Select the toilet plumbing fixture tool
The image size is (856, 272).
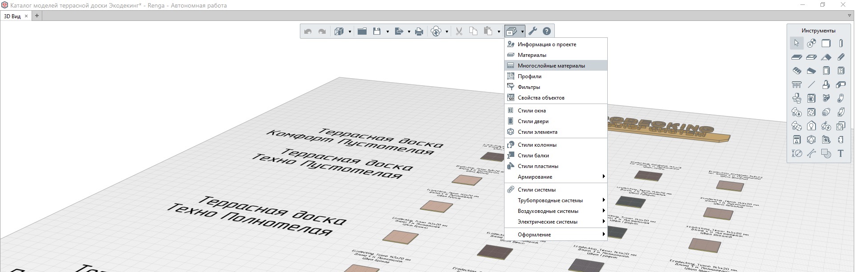[x=796, y=98]
